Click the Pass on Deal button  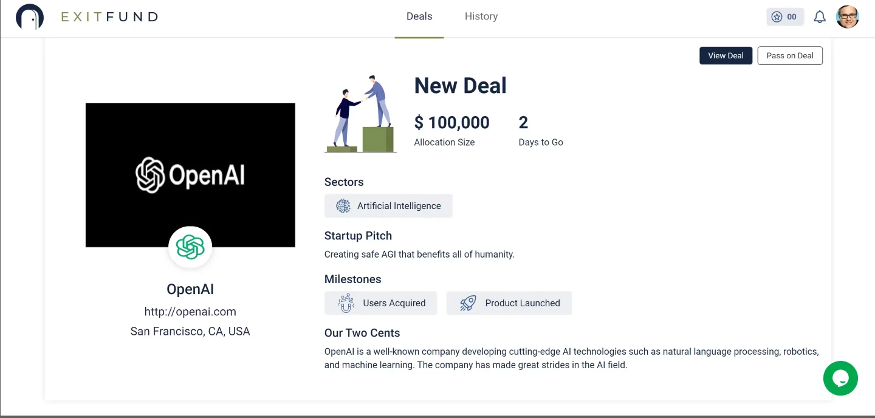(x=790, y=55)
